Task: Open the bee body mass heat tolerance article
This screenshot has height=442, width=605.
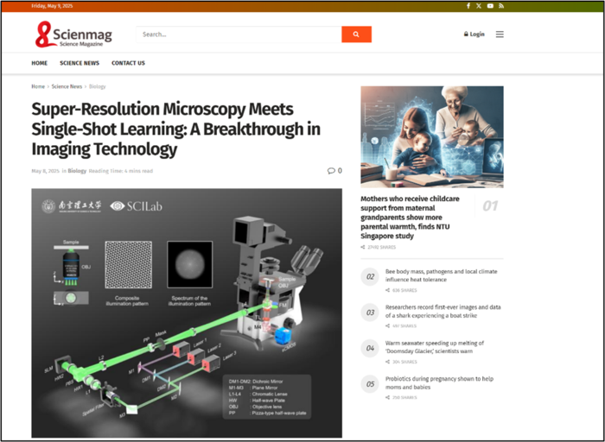Action: (x=442, y=275)
